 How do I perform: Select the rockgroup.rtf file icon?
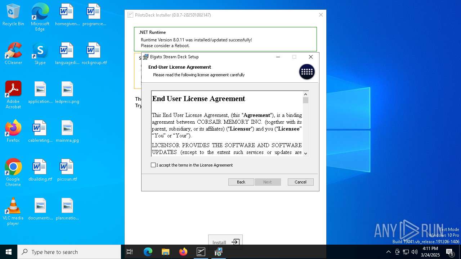pos(94,54)
